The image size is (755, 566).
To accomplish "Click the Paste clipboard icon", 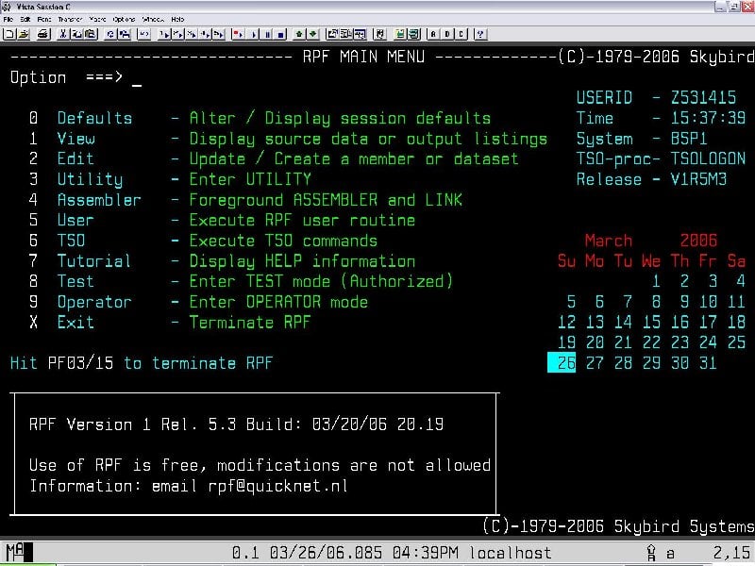I will pyautogui.click(x=91, y=34).
